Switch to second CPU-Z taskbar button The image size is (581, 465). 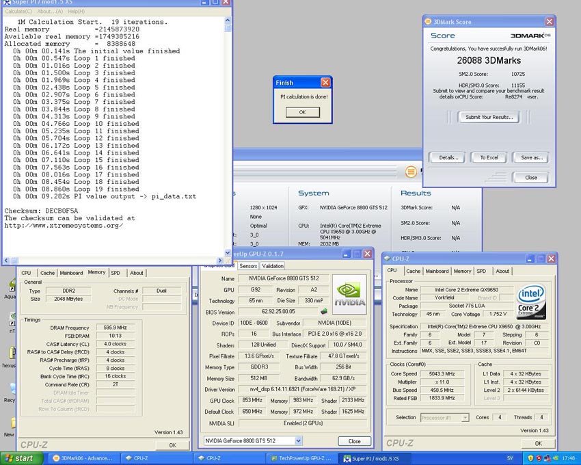click(x=230, y=458)
